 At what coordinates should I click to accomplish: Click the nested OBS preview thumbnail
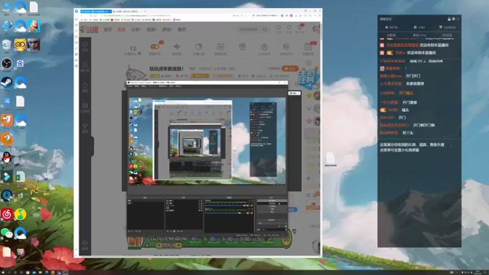(x=207, y=141)
